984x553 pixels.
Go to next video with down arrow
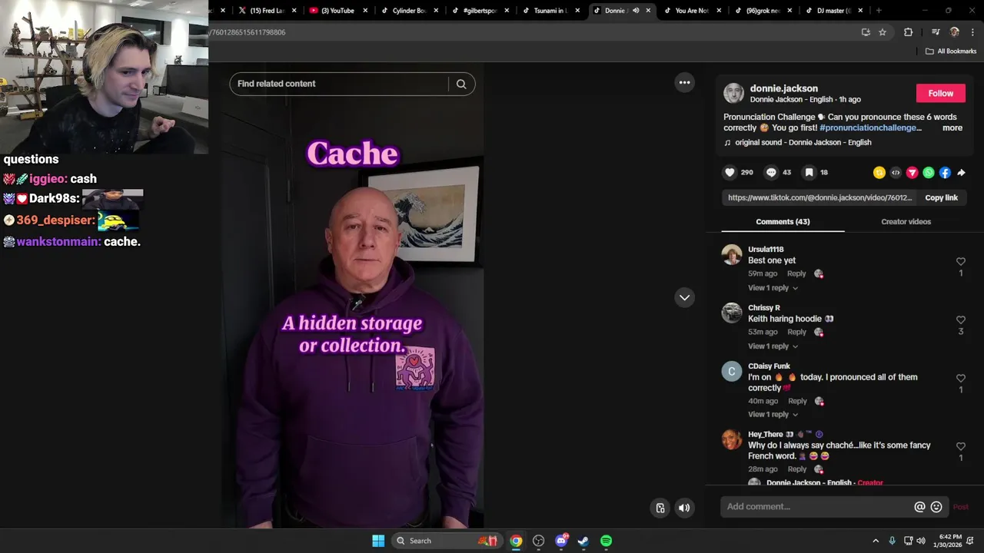[x=684, y=297]
